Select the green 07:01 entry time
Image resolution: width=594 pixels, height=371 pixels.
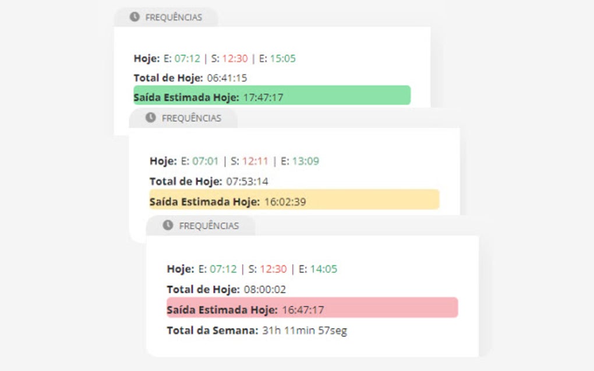pos(205,161)
